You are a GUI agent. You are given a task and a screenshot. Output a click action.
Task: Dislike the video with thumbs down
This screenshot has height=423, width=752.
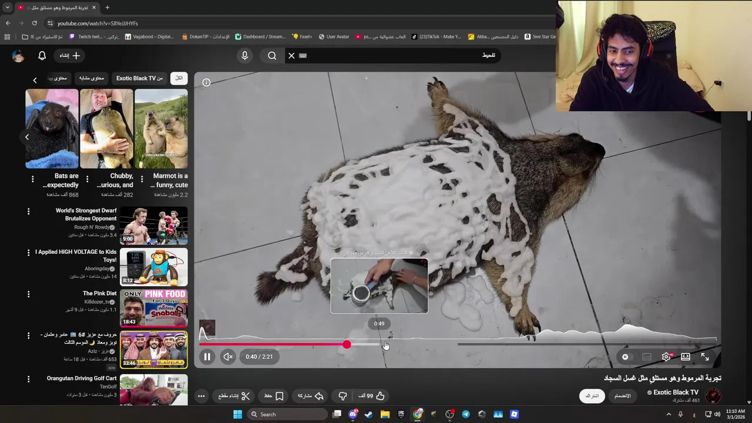tap(343, 396)
